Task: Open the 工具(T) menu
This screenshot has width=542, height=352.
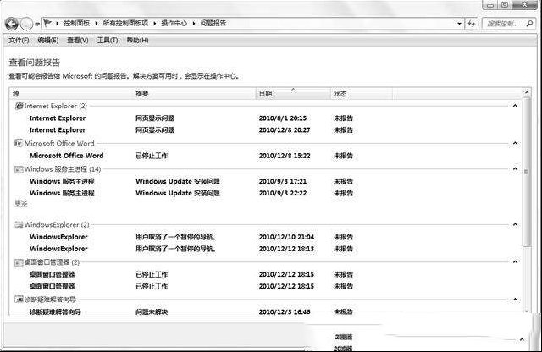Action: [108, 41]
